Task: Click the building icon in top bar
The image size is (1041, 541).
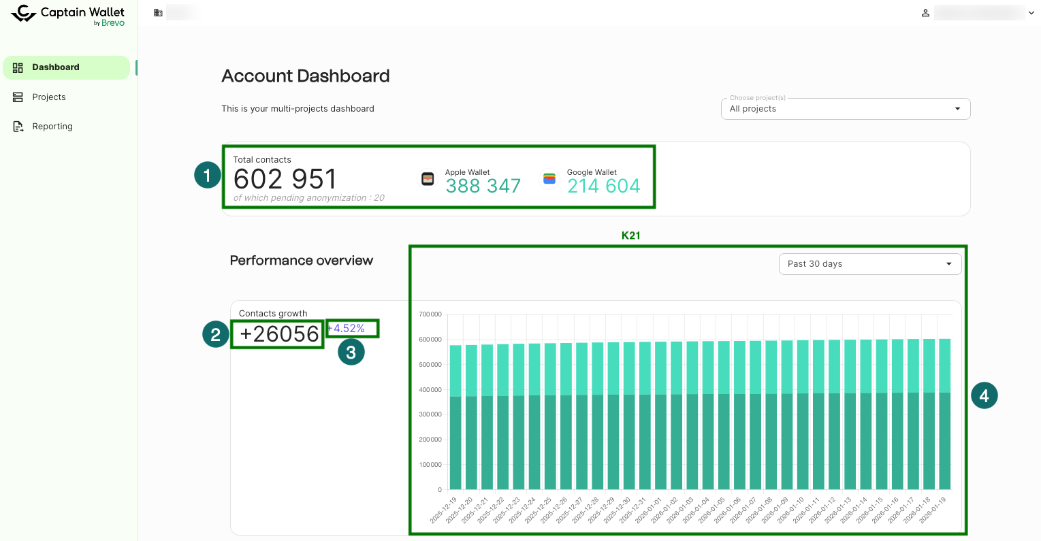Action: 158,13
